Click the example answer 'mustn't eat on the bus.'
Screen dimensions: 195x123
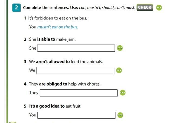(58, 27)
